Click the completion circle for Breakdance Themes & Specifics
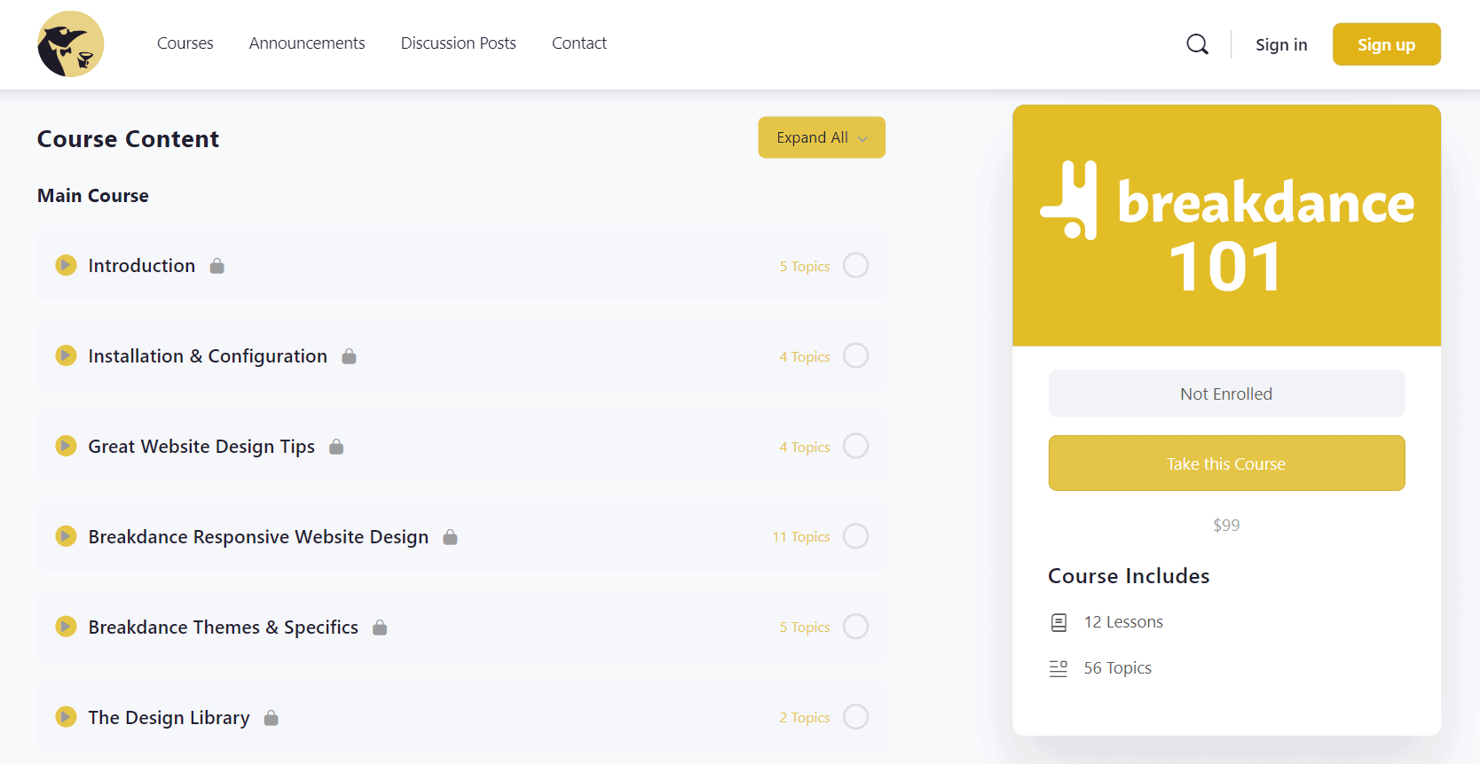 (855, 627)
